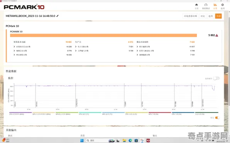Image resolution: width=230 pixels, height=143 pixels.
Task: Open Microsoft Edge from the taskbar
Action: pos(130,141)
